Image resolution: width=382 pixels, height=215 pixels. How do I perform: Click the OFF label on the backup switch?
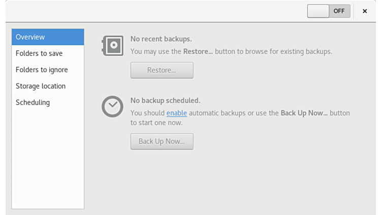pos(339,11)
